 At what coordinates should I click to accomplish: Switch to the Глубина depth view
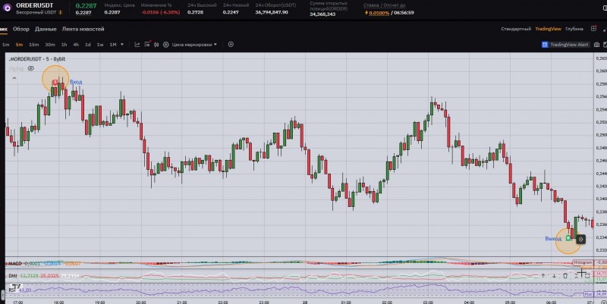574,29
